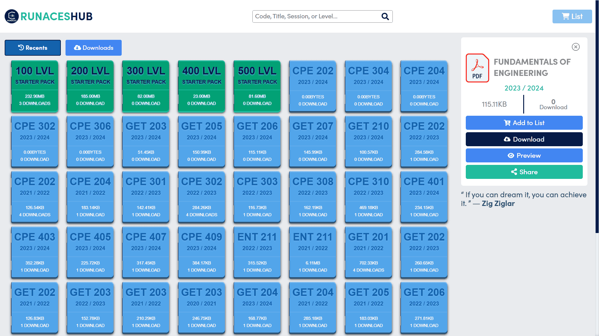Select CPE 306 2023/2024 card
This screenshot has width=599, height=336.
point(90,142)
